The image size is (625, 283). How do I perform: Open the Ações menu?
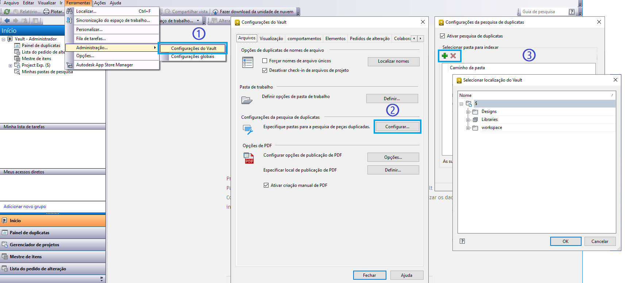(100, 3)
